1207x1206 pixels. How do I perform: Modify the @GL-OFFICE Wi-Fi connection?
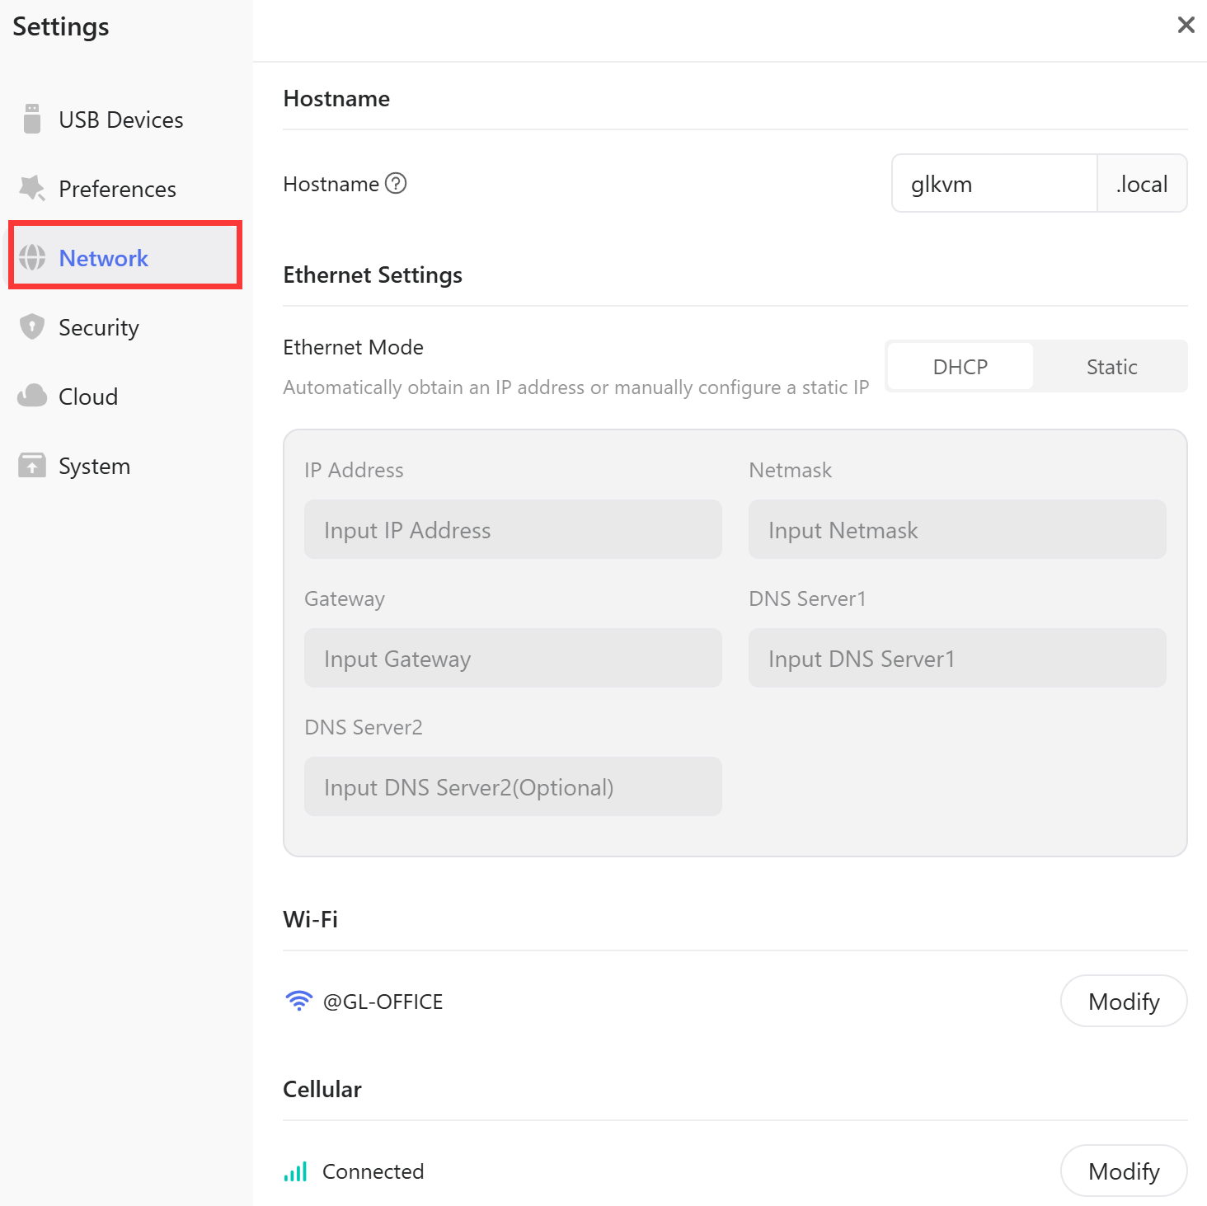[x=1124, y=1001]
